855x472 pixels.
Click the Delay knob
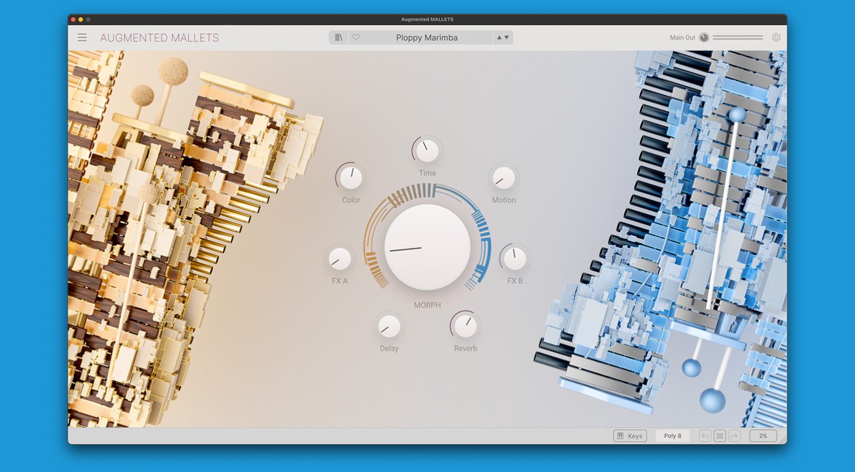389,326
